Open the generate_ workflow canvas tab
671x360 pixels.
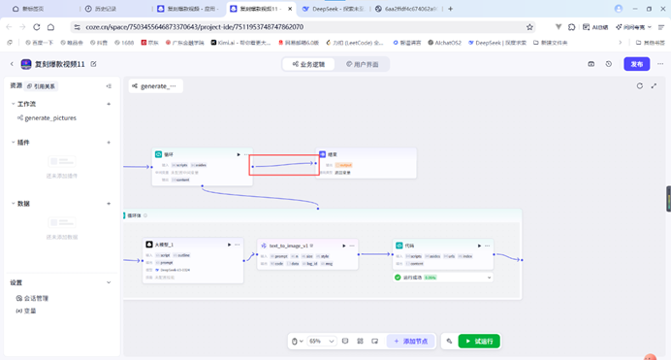(x=156, y=86)
